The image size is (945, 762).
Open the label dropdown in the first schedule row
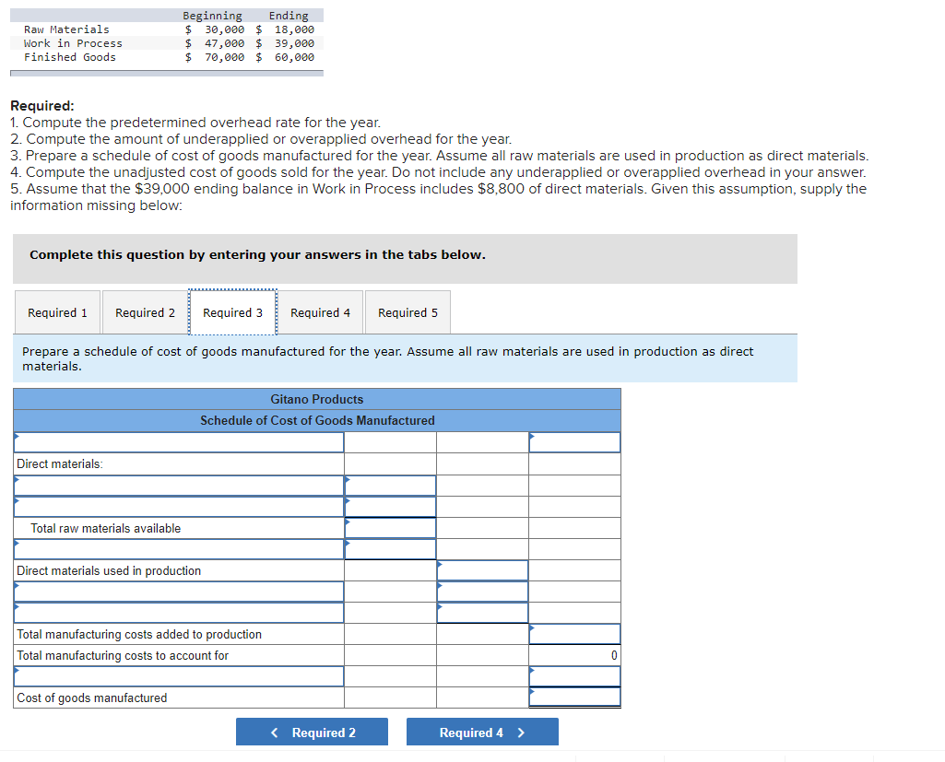pos(179,443)
